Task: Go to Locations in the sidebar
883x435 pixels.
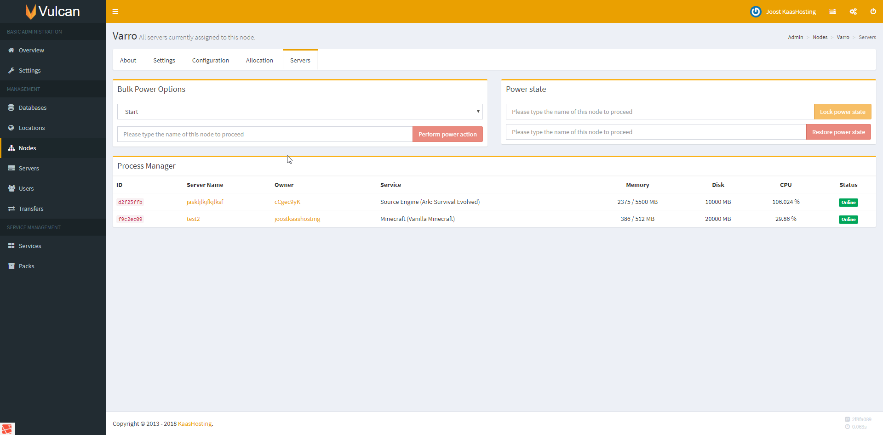Action: [x=31, y=128]
